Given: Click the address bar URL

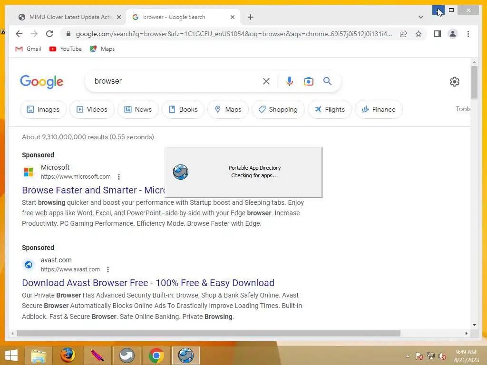Looking at the screenshot, I should coord(234,34).
